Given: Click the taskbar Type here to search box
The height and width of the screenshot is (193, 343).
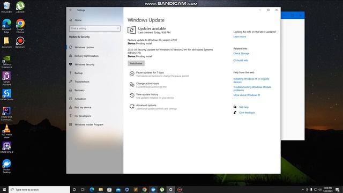Looking at the screenshot, I should (39, 189).
